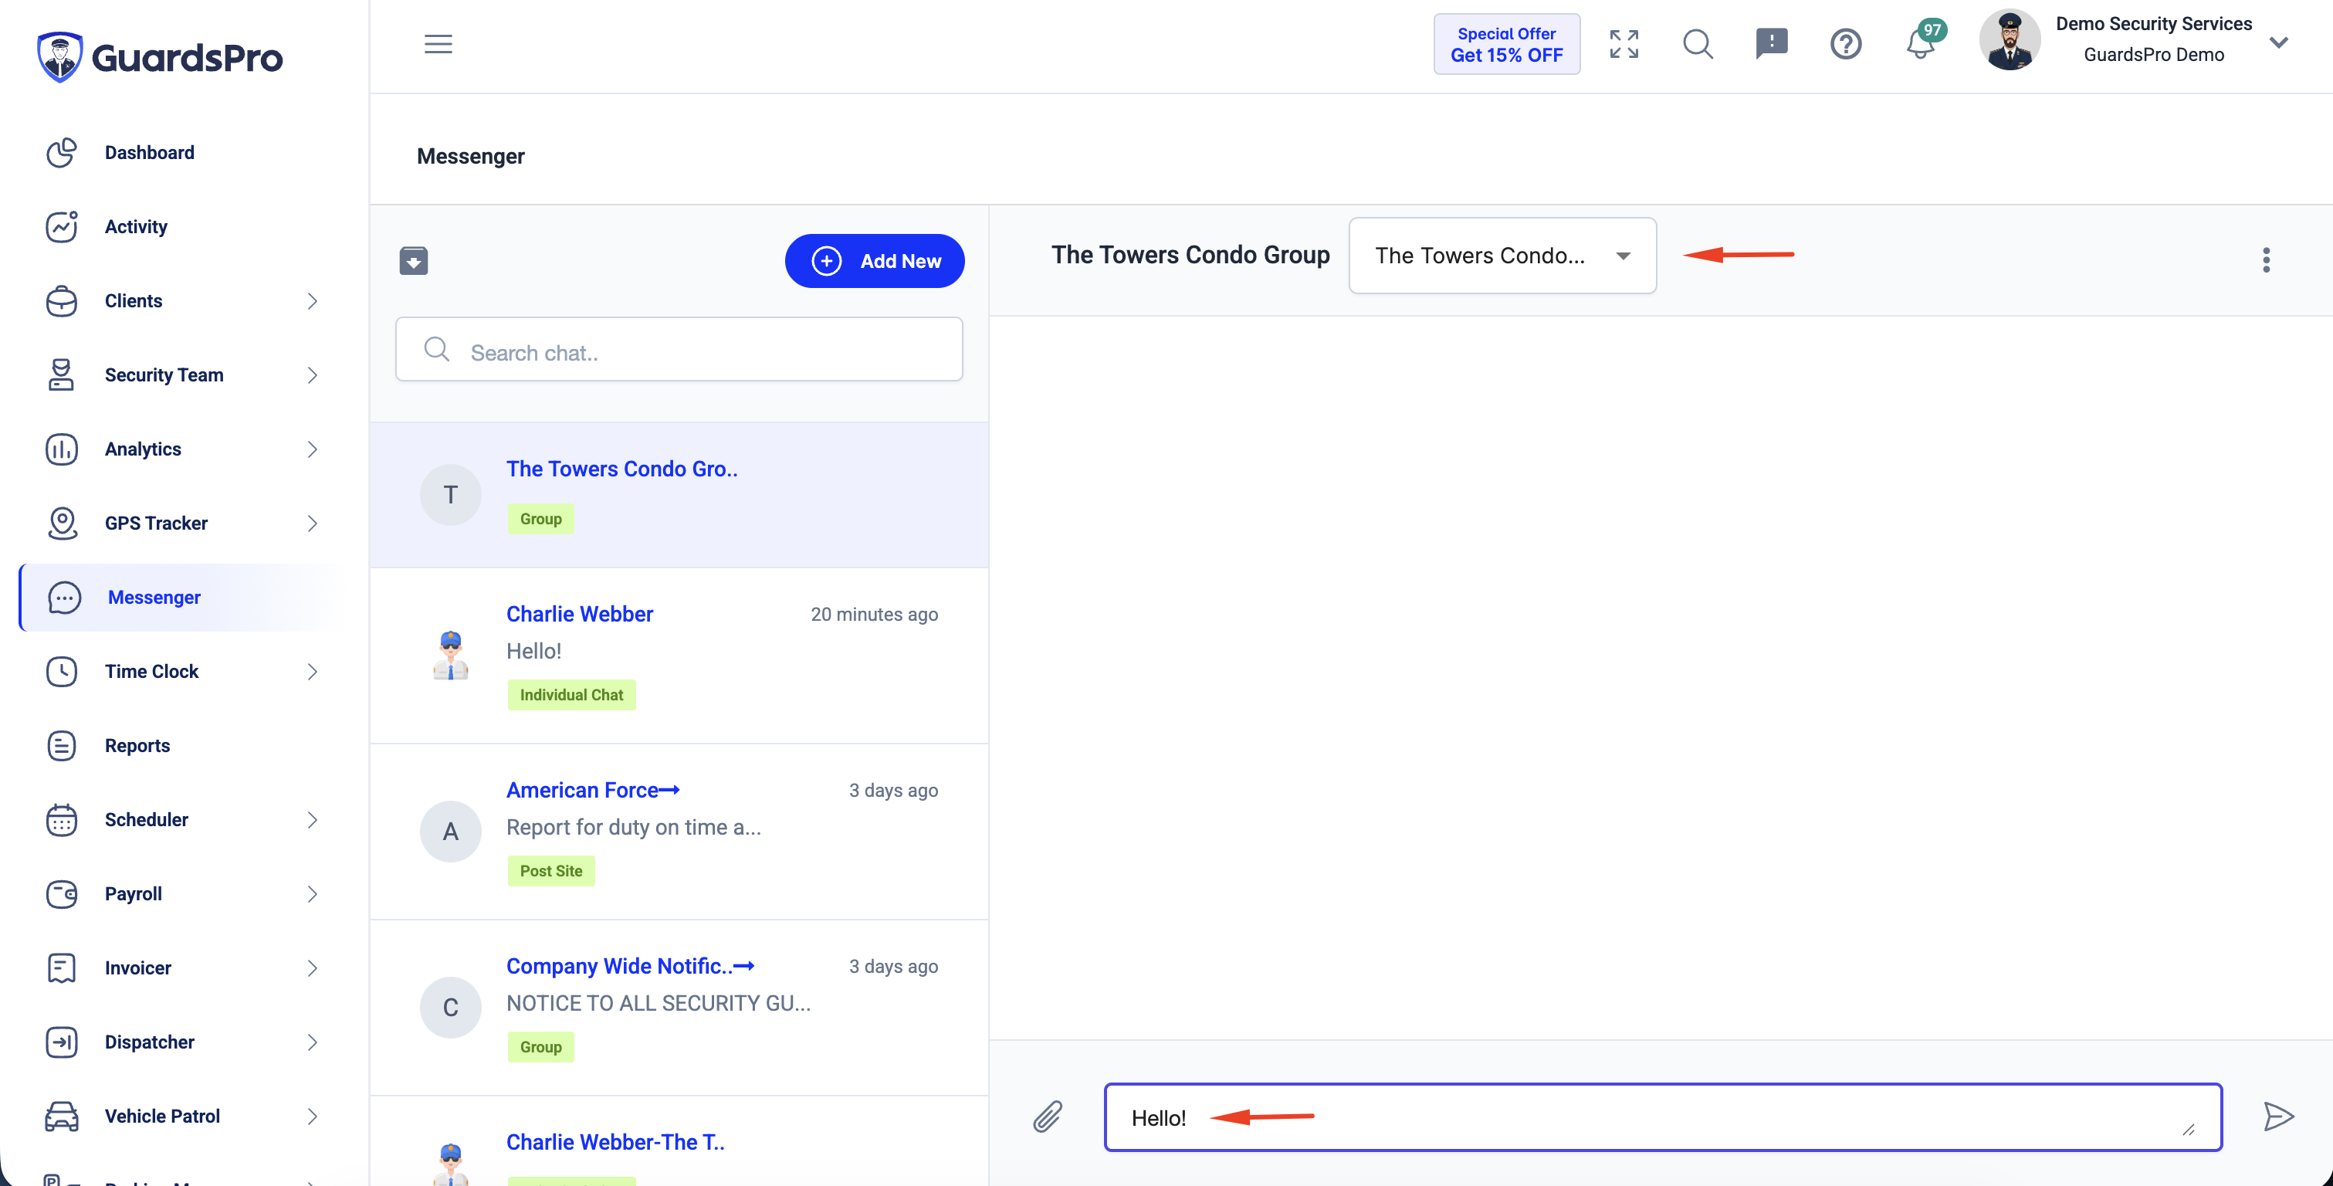Viewport: 2333px width, 1186px height.
Task: Expand the Scheduler submenu chevron
Action: pos(313,820)
